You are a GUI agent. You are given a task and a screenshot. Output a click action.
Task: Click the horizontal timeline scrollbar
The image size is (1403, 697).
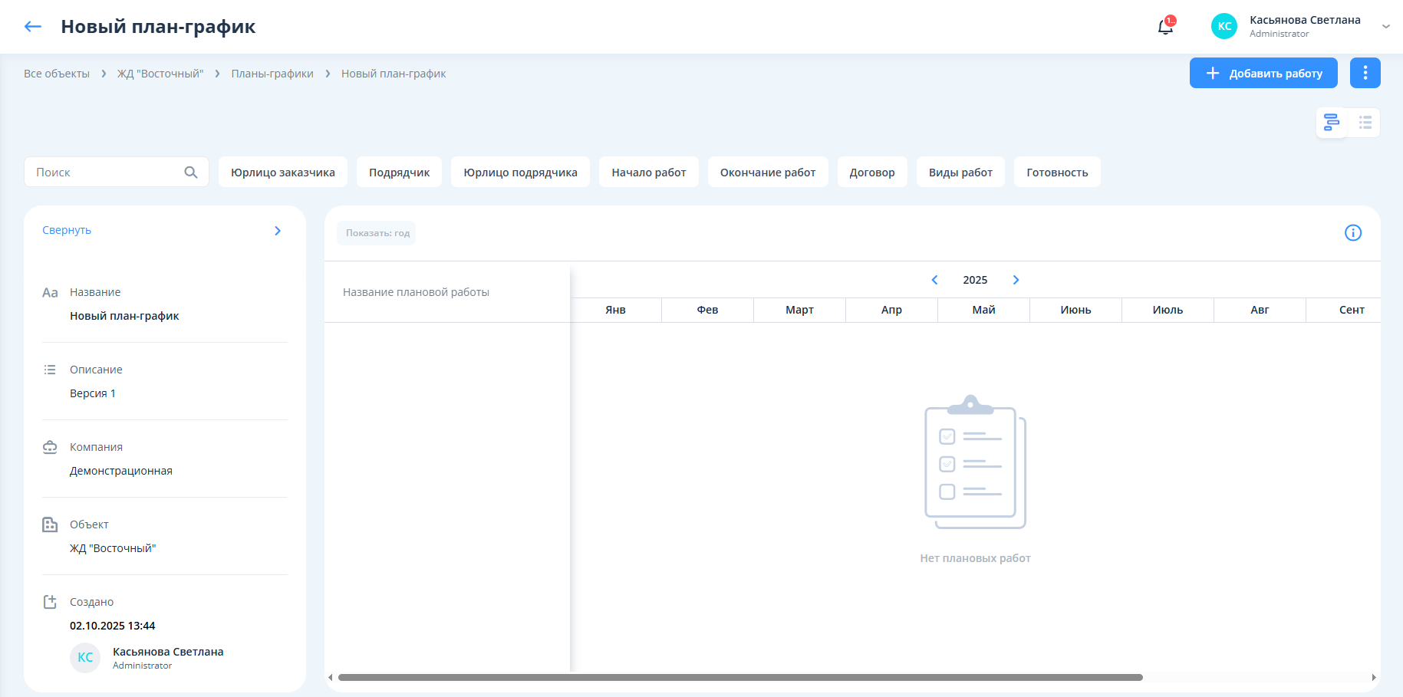pos(739,678)
